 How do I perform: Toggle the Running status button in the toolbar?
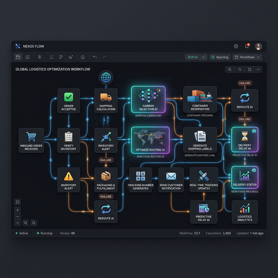click(x=219, y=57)
